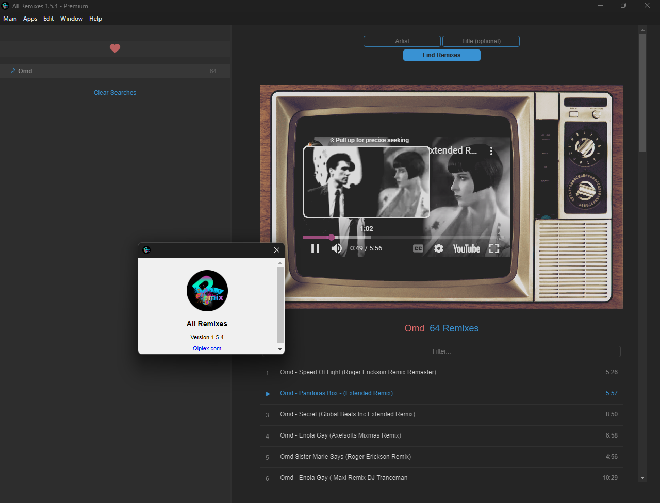Play Omd - Enola Gay (Axelsofts Mixmas Remix)

pyautogui.click(x=441, y=435)
